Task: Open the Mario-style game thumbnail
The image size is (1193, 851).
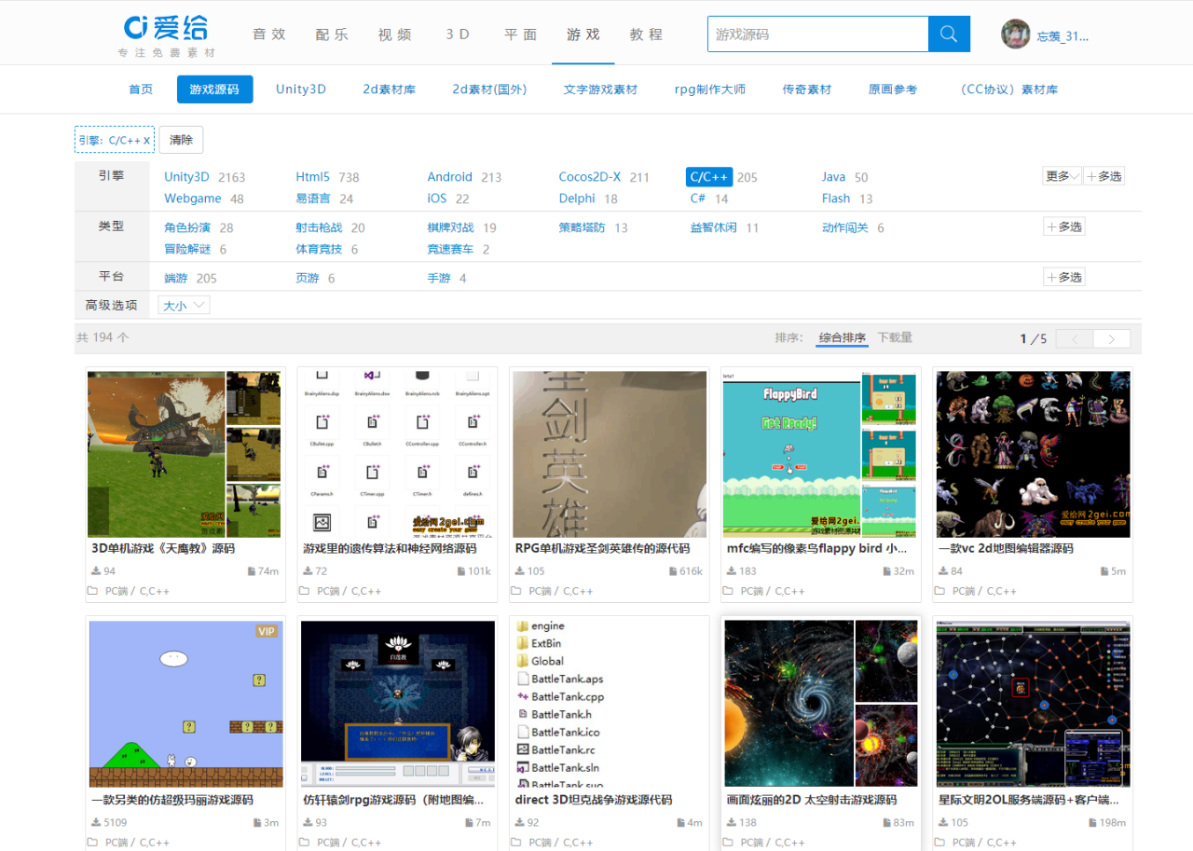Action: click(185, 704)
